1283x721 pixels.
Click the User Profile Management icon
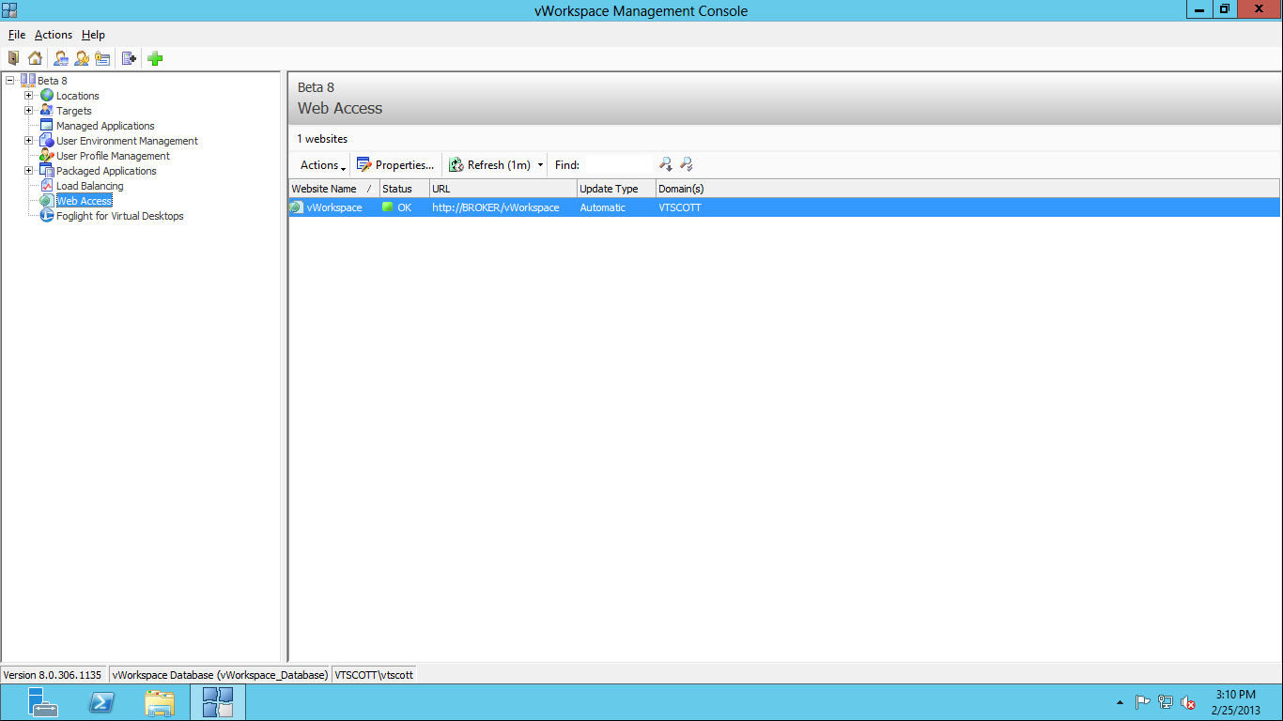[x=47, y=156]
